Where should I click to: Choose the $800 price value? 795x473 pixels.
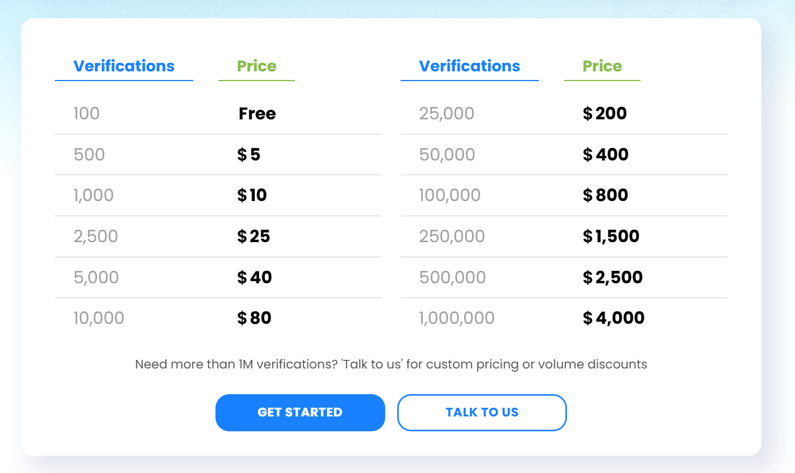pos(605,195)
